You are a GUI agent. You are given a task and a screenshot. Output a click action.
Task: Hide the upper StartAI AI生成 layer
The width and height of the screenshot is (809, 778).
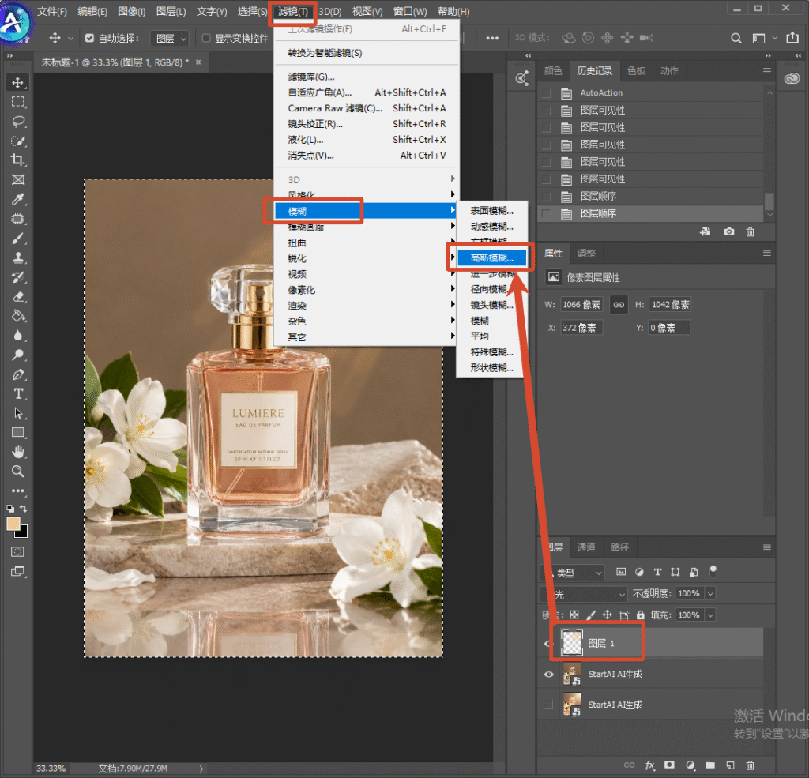pyautogui.click(x=548, y=675)
